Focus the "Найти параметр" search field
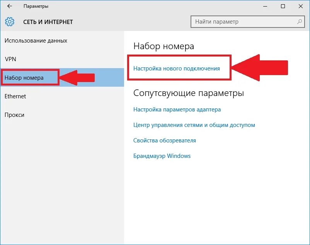The width and height of the screenshot is (310, 245). pyautogui.click(x=247, y=22)
